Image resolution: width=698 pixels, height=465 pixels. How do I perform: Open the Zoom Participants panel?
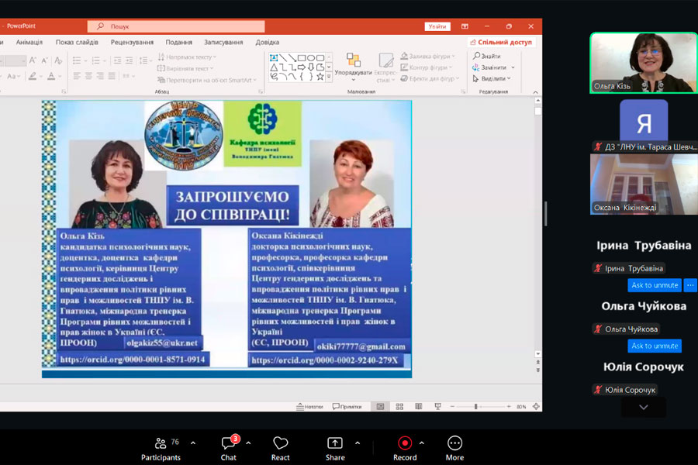tap(161, 447)
